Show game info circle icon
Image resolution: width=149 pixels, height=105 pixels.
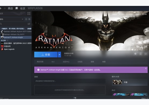point(140,54)
